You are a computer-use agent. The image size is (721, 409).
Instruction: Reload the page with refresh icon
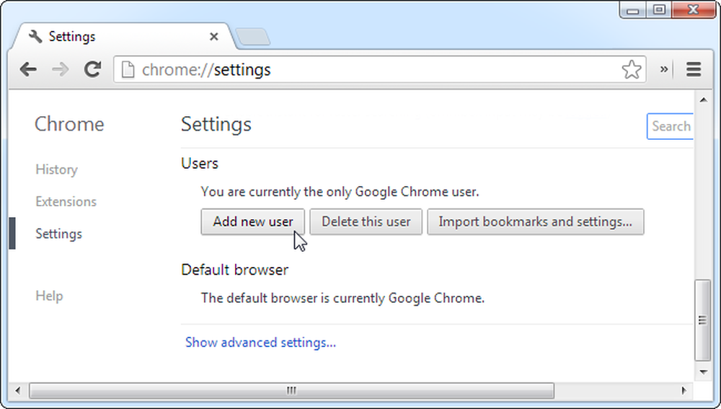point(92,69)
